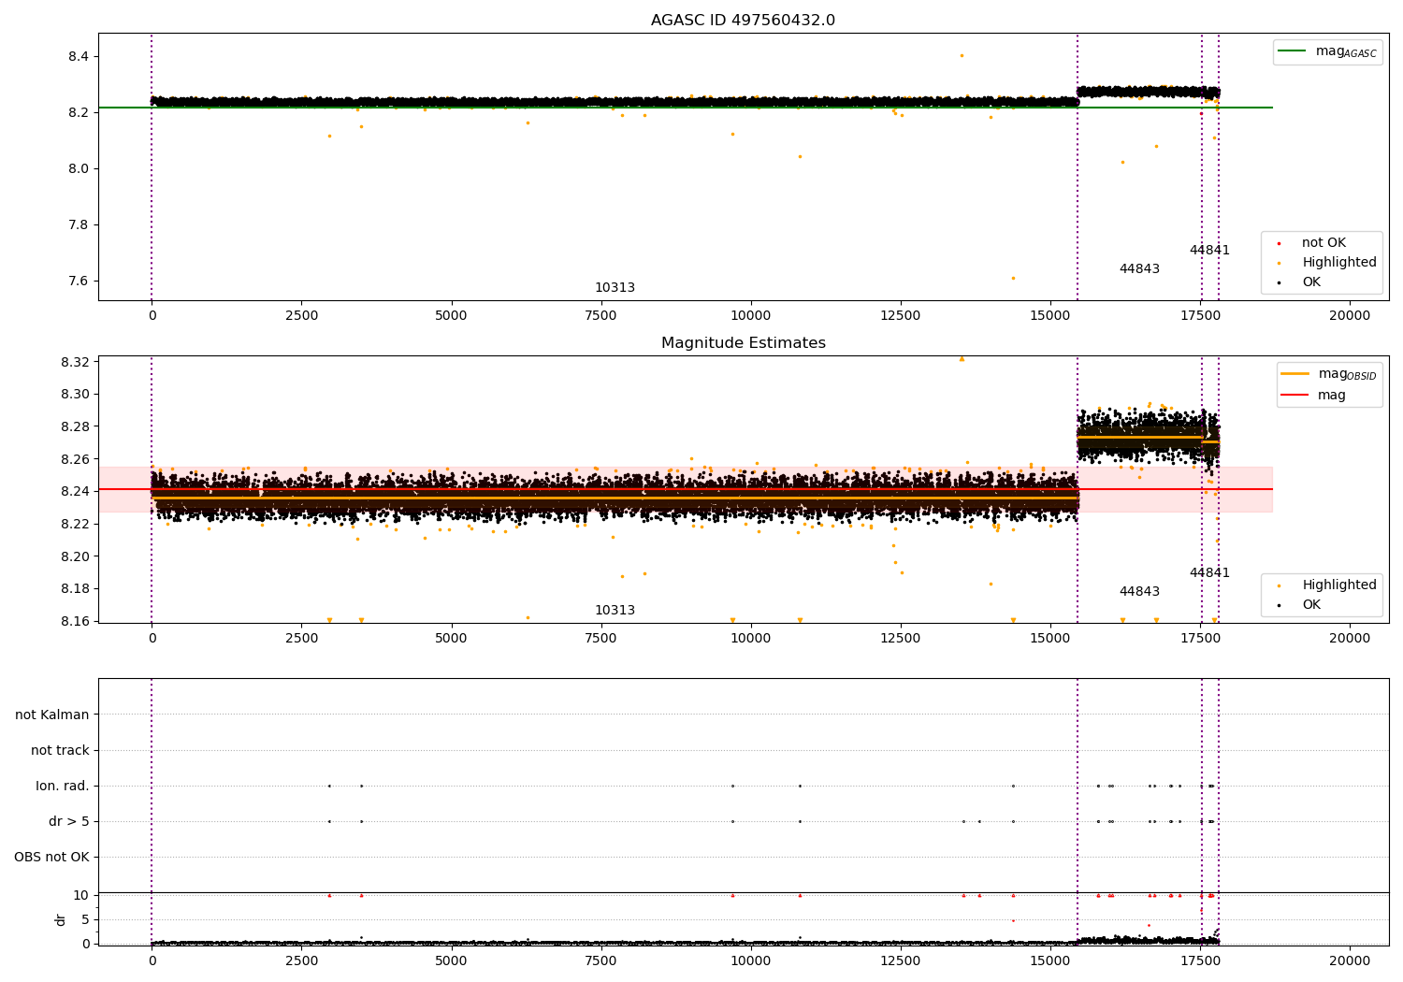Click the 8.22 tick on the middle plot
Screen dimensions: 1403x982
[x=75, y=525]
